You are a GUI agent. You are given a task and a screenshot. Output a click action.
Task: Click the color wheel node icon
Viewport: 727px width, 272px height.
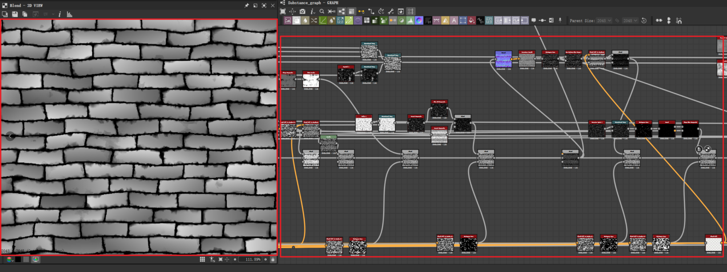click(419, 21)
